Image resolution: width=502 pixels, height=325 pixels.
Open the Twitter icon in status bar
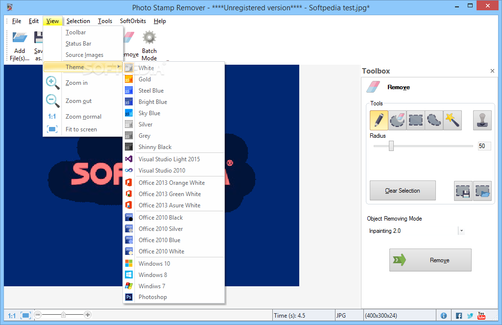(x=470, y=316)
